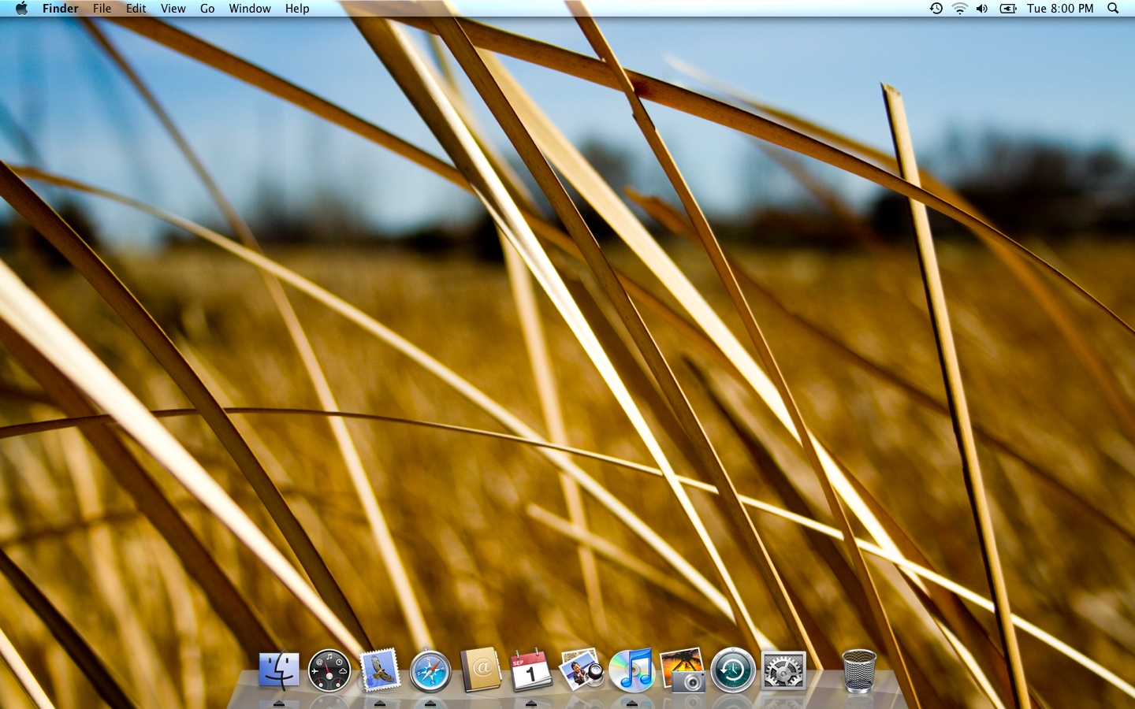1135x709 pixels.
Task: Open the Go menu
Action: click(x=207, y=9)
